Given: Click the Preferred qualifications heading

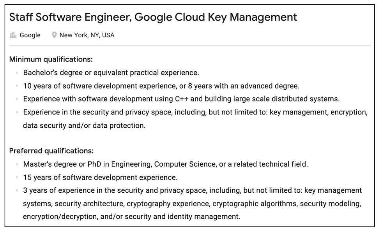Looking at the screenshot, I should click(x=51, y=151).
